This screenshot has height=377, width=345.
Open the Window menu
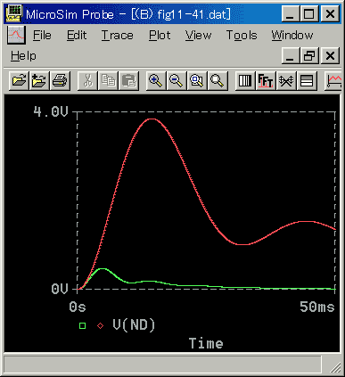(292, 36)
